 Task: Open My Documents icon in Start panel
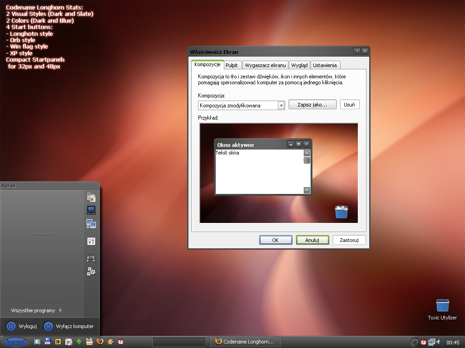click(91, 197)
